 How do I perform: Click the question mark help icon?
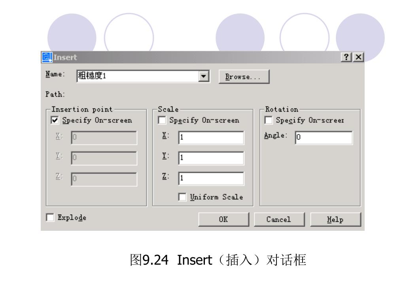pyautogui.click(x=346, y=57)
